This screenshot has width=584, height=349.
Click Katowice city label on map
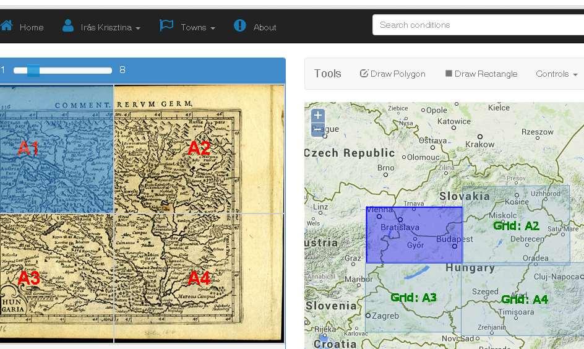tap(453, 121)
